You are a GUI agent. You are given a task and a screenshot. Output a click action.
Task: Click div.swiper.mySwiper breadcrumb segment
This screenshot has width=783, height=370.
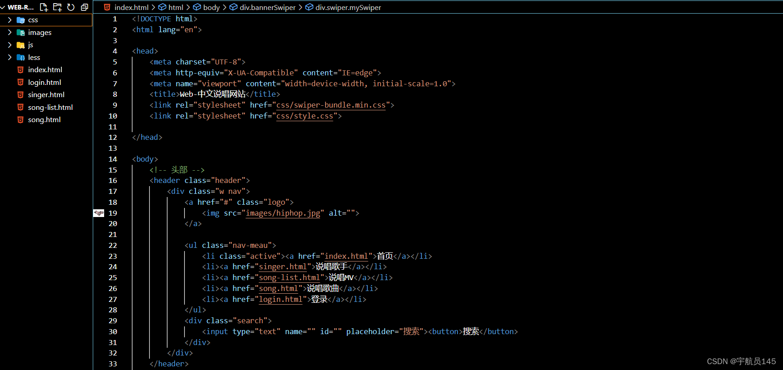[348, 7]
